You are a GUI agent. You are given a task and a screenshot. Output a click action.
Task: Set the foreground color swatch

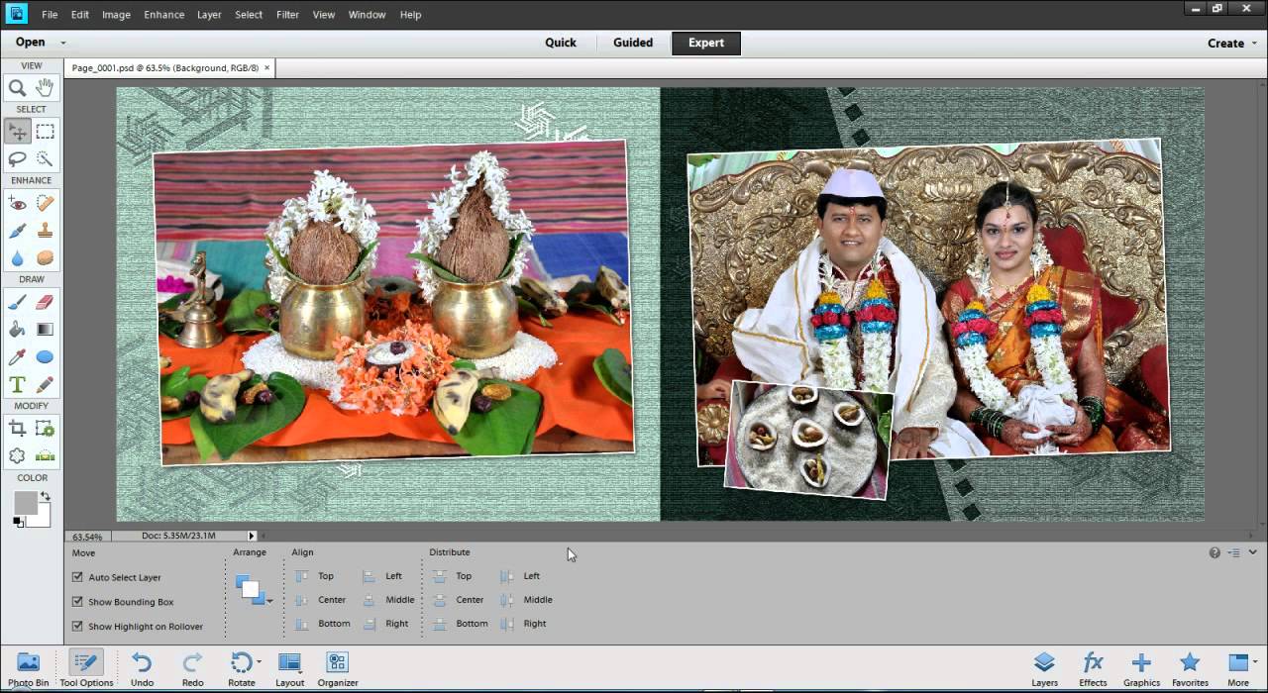pos(25,502)
